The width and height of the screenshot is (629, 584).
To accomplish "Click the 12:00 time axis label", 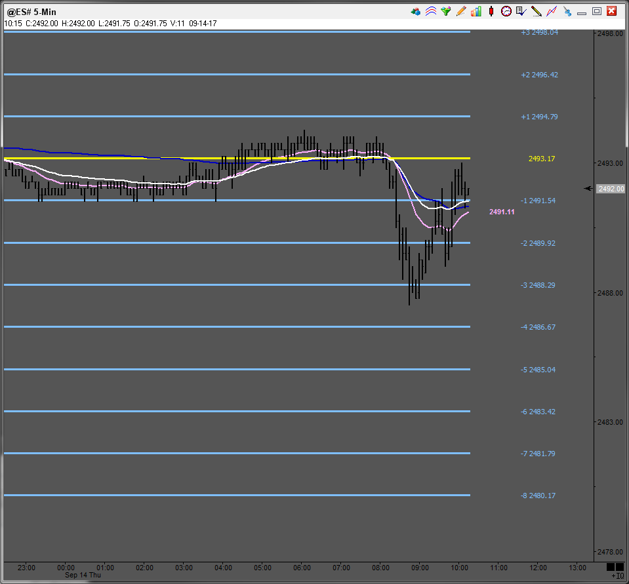I will 538,568.
